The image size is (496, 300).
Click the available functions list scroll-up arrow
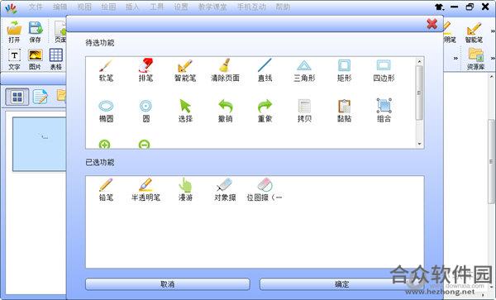pyautogui.click(x=419, y=62)
